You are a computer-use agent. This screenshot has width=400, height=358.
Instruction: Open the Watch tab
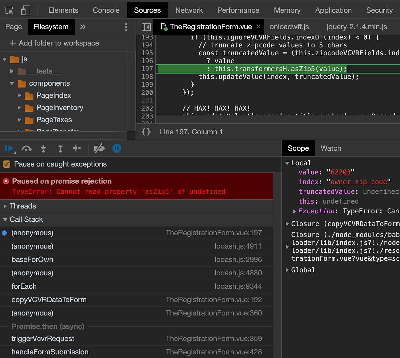pyautogui.click(x=331, y=148)
